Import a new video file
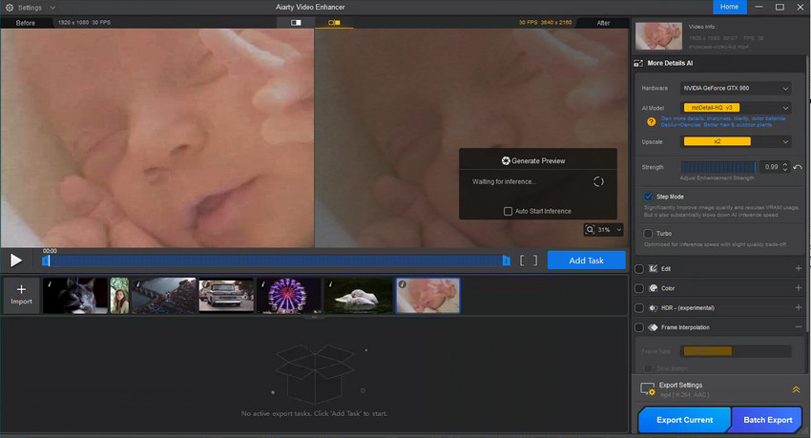The width and height of the screenshot is (811, 438). coord(21,295)
